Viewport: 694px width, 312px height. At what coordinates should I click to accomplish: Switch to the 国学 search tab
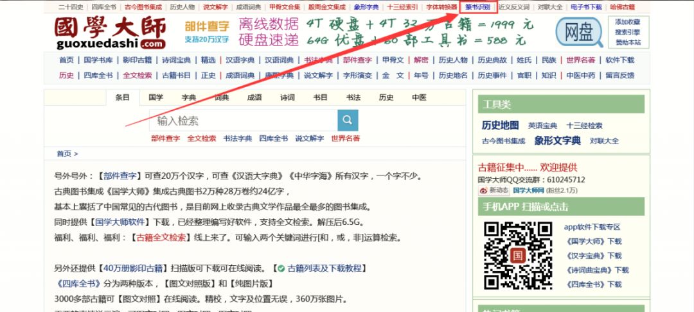point(156,98)
